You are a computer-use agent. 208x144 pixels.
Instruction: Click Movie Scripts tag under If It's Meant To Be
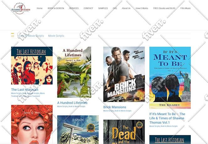click(x=155, y=126)
